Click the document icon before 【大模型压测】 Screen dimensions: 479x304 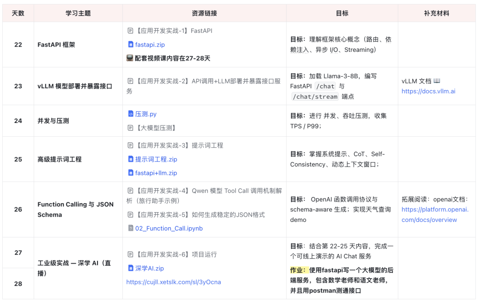(130, 128)
